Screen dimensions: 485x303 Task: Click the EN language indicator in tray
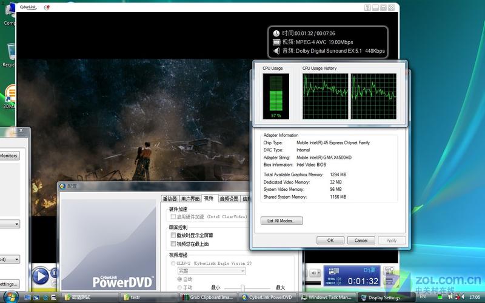[x=423, y=297]
